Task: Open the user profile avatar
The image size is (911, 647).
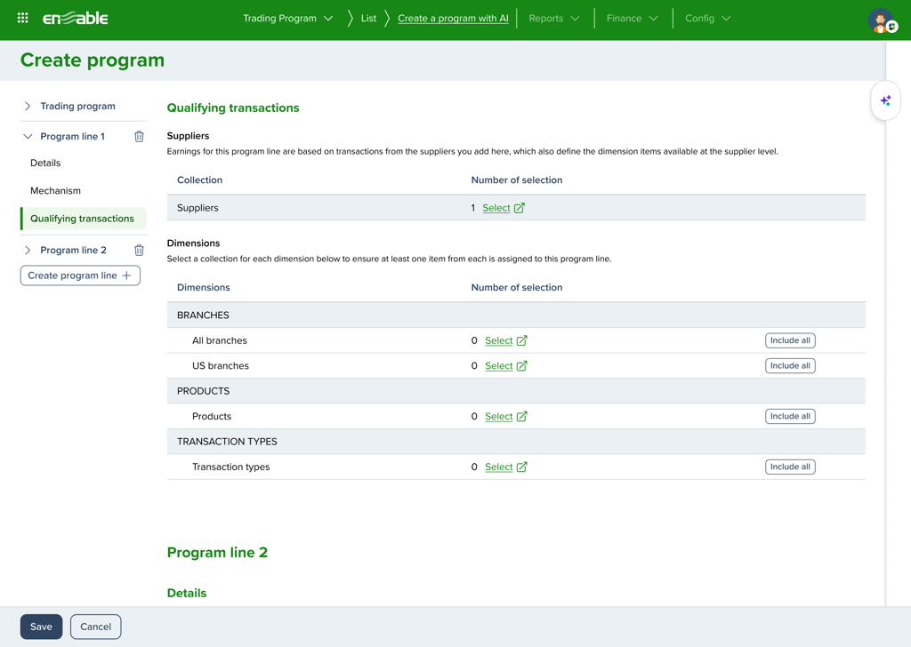Action: [881, 20]
